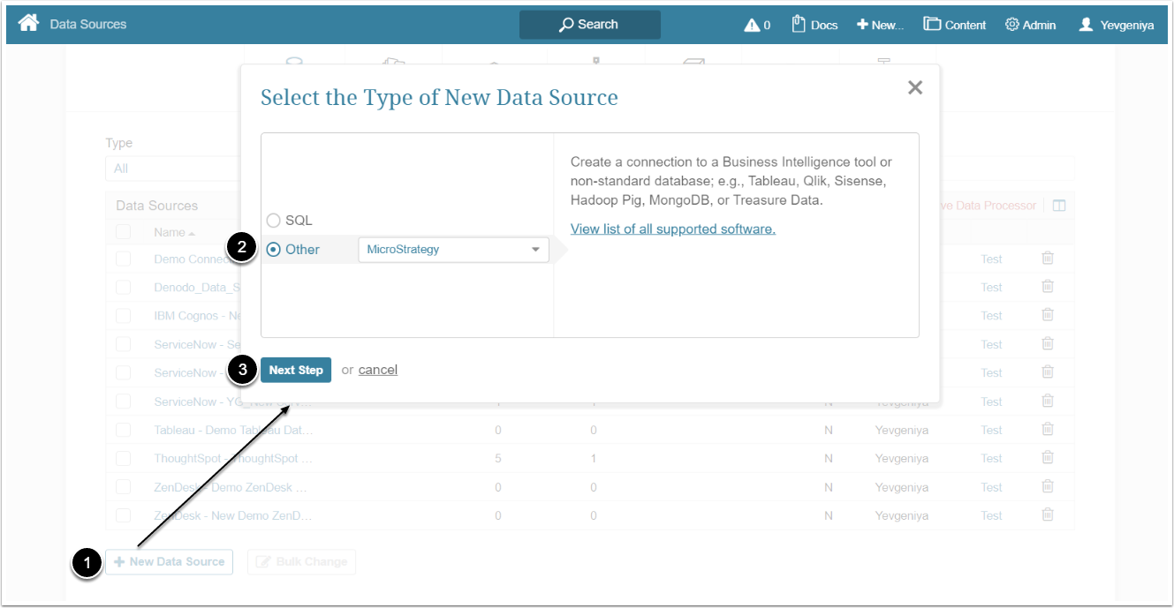The width and height of the screenshot is (1174, 608).
Task: Click the cancel link in the dialog
Action: point(377,370)
